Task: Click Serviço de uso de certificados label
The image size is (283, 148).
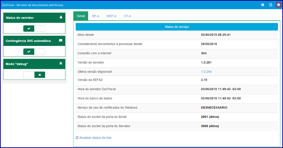Action: (x=107, y=108)
